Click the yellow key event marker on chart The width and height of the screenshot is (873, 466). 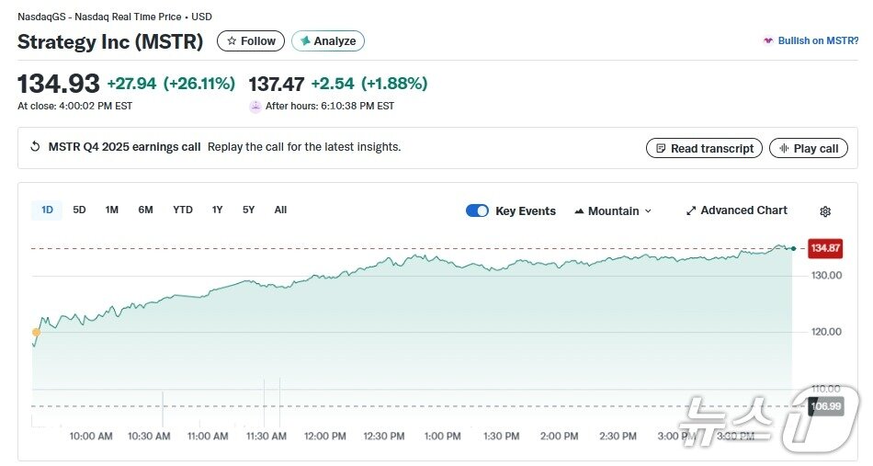[36, 332]
